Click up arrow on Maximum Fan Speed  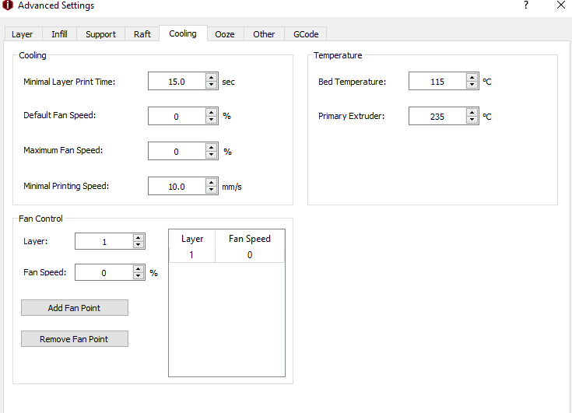click(211, 148)
